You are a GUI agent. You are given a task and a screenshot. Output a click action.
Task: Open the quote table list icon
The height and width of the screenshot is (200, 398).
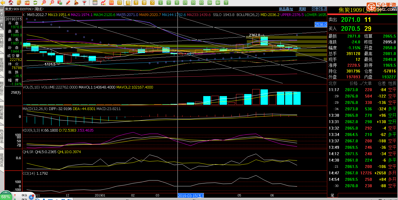(x=95, y=3)
